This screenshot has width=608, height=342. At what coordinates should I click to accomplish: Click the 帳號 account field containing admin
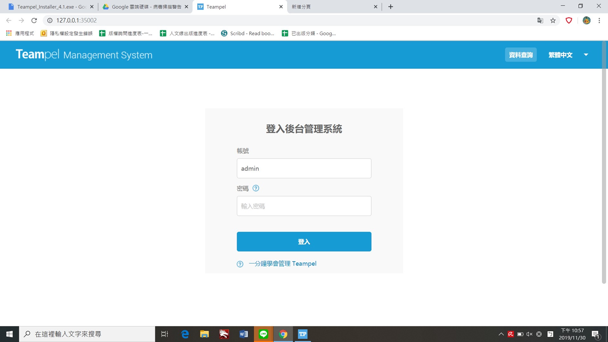[x=304, y=168]
